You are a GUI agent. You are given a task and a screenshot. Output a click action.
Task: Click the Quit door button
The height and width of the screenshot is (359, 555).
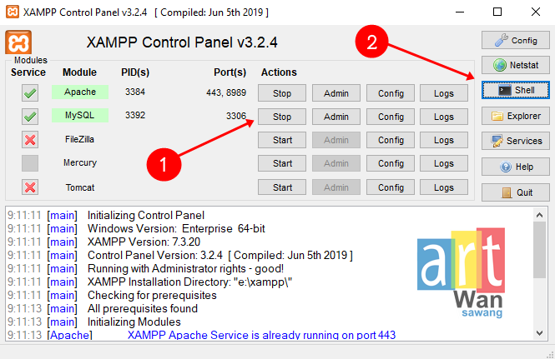(516, 192)
